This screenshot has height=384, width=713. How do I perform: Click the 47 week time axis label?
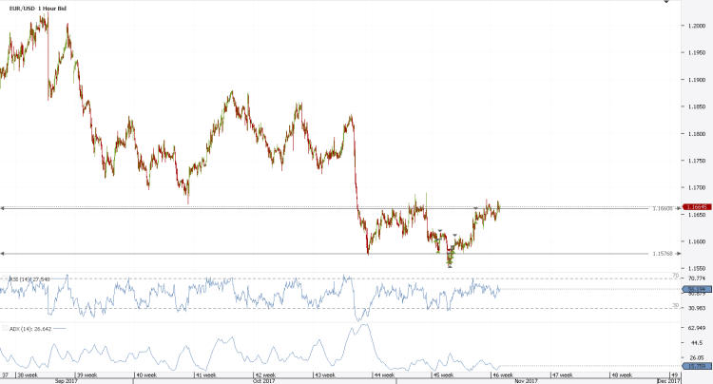(x=563, y=375)
